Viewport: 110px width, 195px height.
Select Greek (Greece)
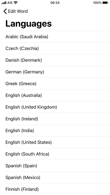tap(58, 83)
